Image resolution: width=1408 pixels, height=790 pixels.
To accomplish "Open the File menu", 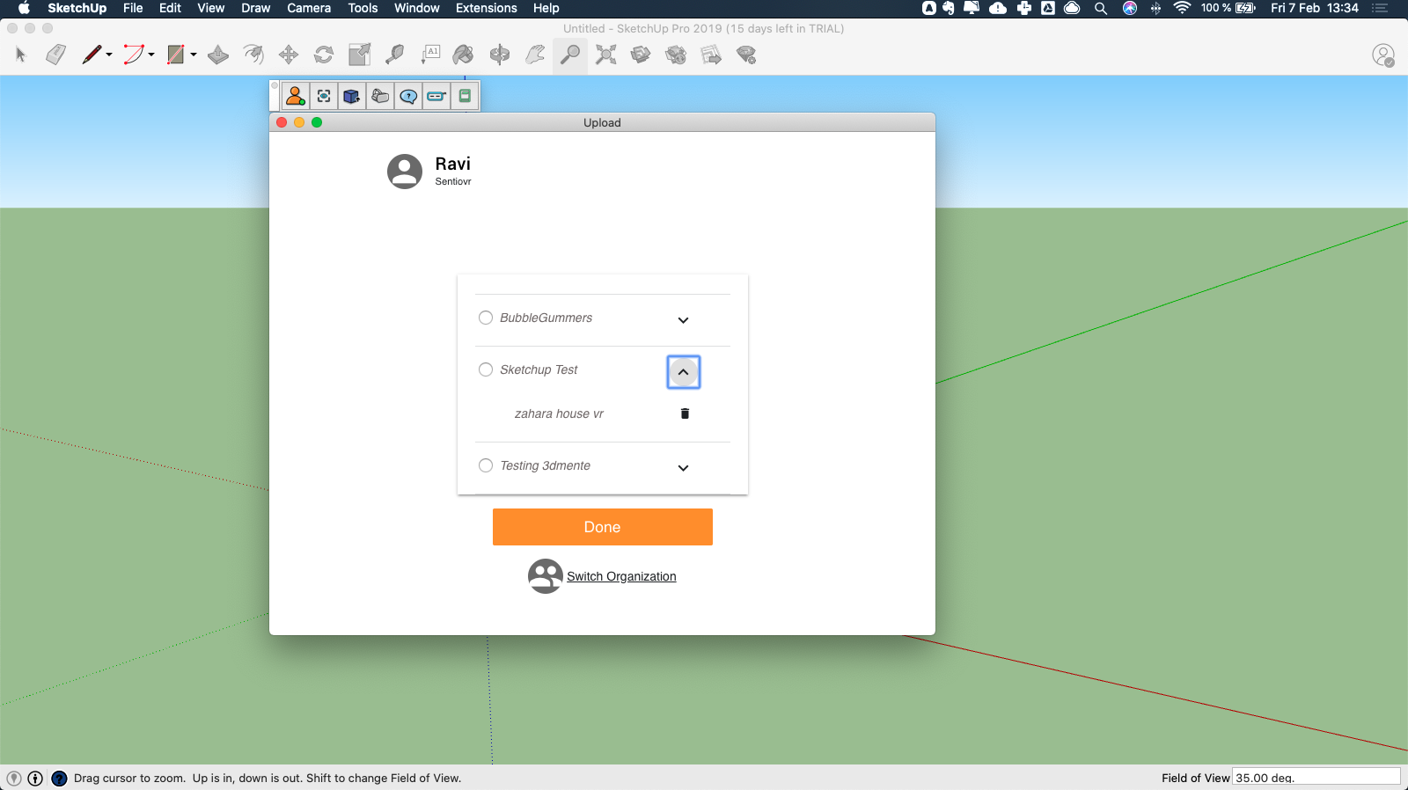I will (133, 8).
